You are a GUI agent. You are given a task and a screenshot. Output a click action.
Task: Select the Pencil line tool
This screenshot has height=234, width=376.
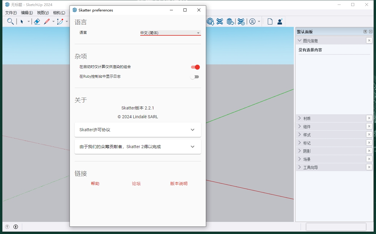coord(47,21)
